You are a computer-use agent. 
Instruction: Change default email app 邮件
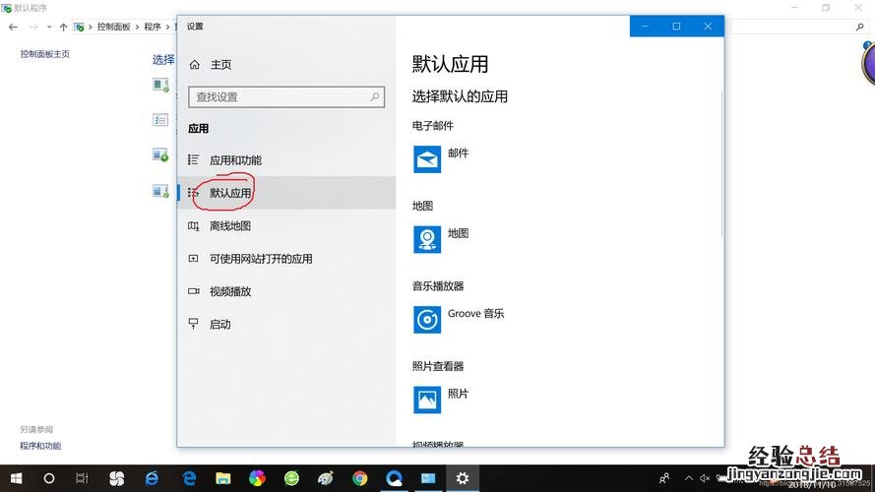coord(441,159)
